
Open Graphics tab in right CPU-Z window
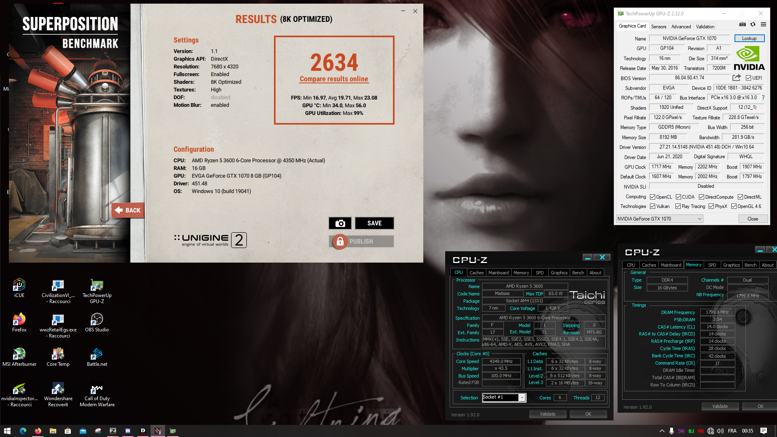731,265
